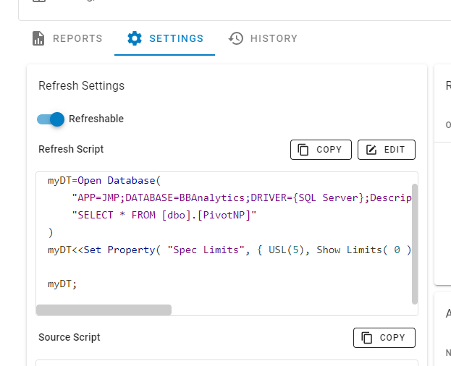
Task: Click copy icon beside Refresh Script
Action: 303,150
